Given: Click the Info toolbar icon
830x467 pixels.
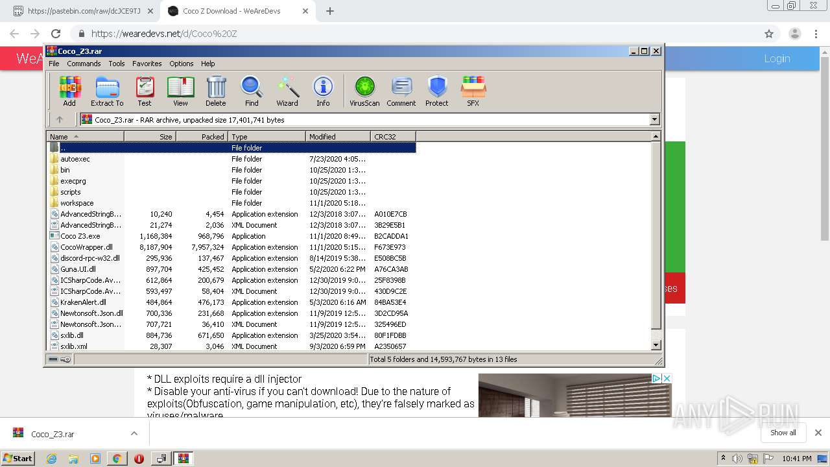Looking at the screenshot, I should (x=323, y=91).
